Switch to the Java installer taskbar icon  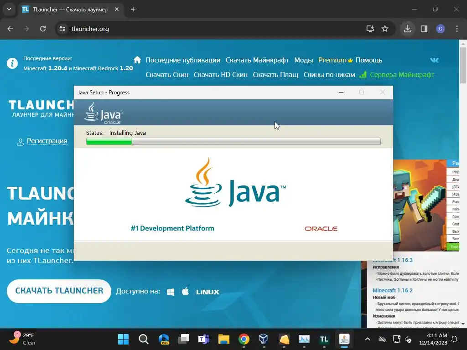coord(344,339)
